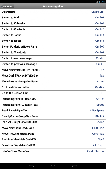This screenshot has width=106, height=169.
Task: Open the Switch to Contacts entry
Action: click(53, 29)
